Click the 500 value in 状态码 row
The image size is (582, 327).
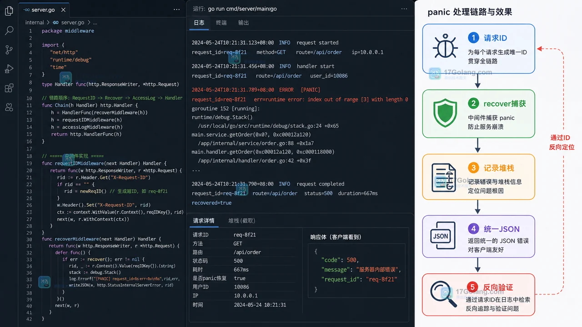click(238, 261)
